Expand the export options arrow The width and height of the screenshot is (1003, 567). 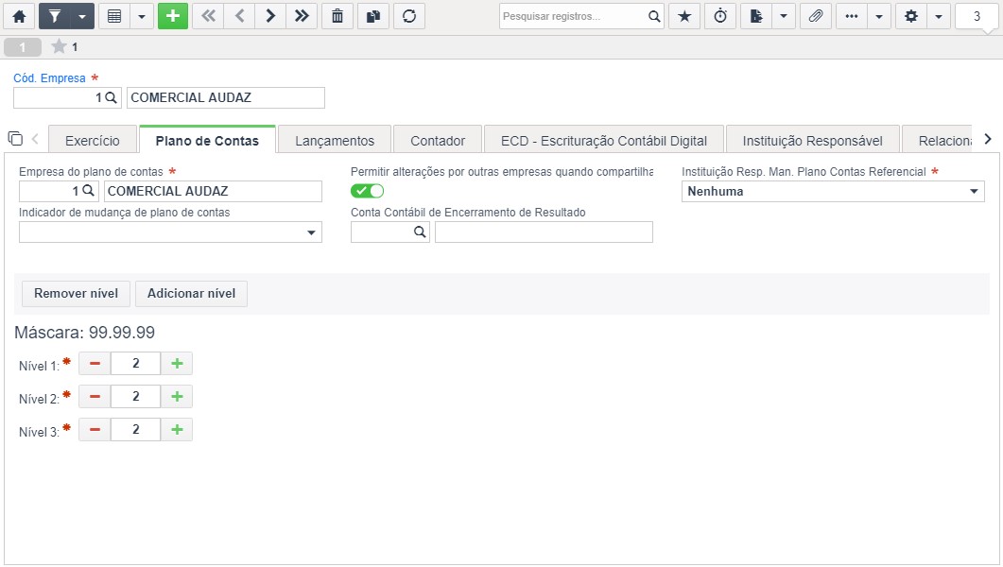(x=784, y=16)
